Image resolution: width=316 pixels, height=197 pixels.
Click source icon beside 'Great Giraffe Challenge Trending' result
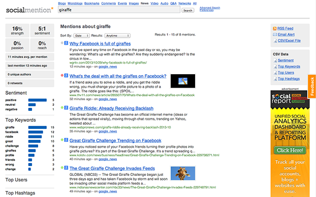(66, 140)
